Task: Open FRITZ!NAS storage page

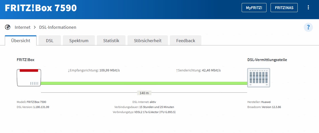Action: (284, 8)
